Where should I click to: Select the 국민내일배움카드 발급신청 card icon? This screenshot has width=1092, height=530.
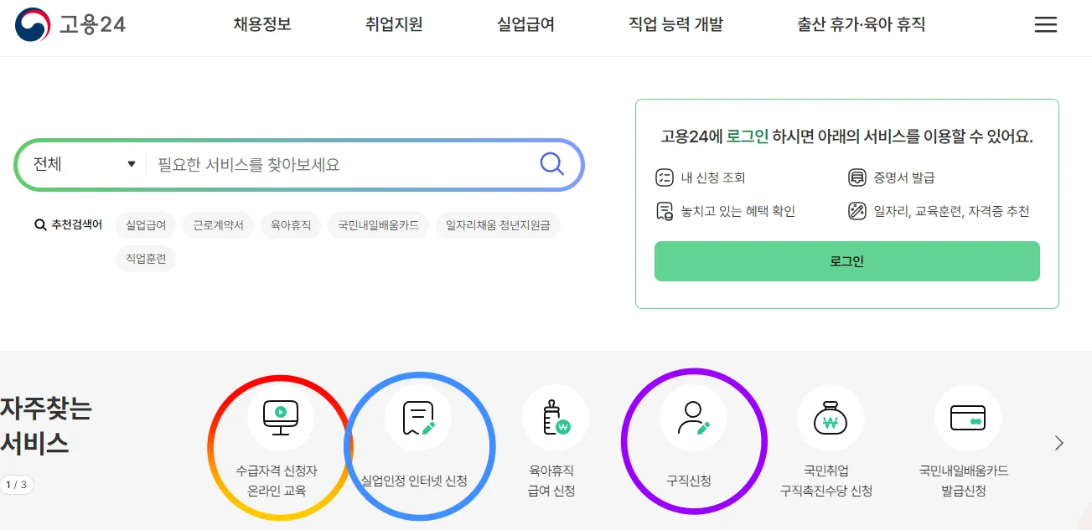click(968, 414)
